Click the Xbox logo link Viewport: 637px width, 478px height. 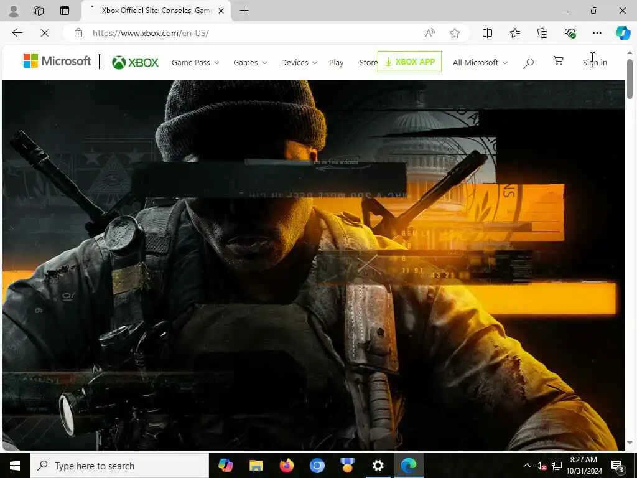click(x=135, y=63)
